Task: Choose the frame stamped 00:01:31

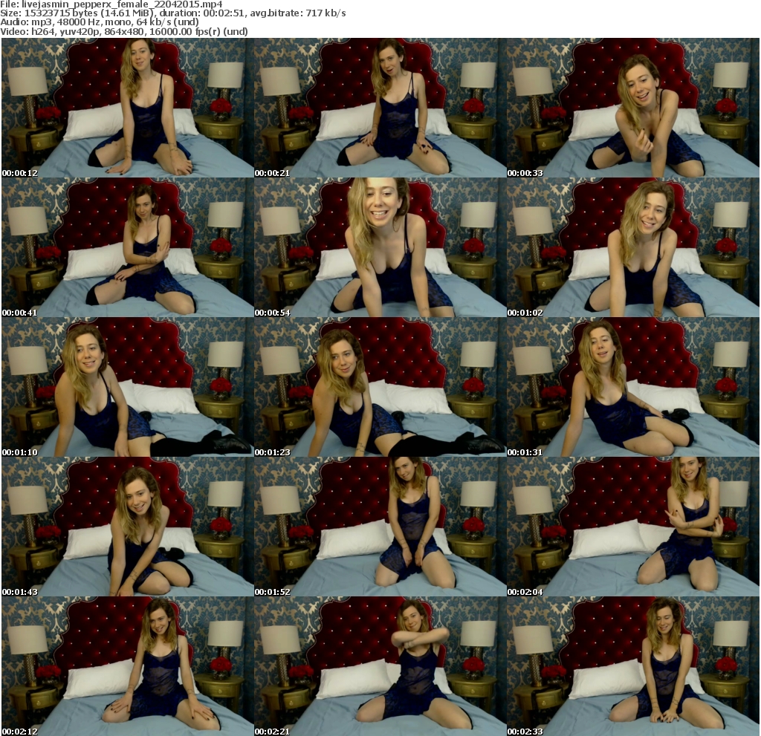Action: (633, 387)
